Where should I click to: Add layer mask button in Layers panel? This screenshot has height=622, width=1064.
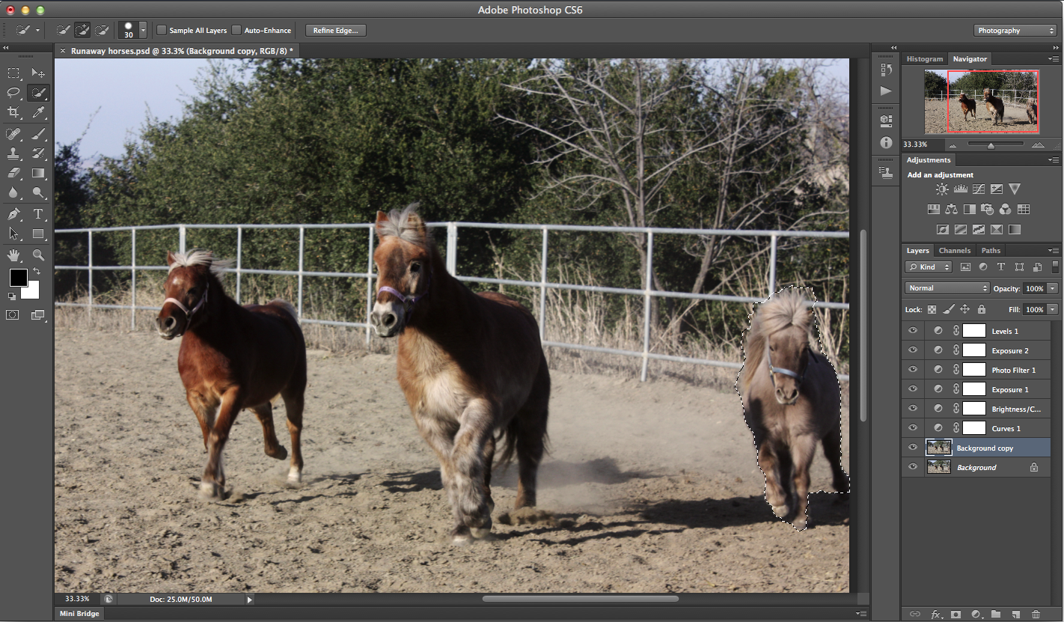[x=956, y=615]
